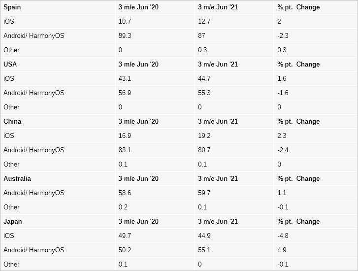Select the 4.9 change cell for Japan
This screenshot has width=358, height=271.
pyautogui.click(x=282, y=250)
